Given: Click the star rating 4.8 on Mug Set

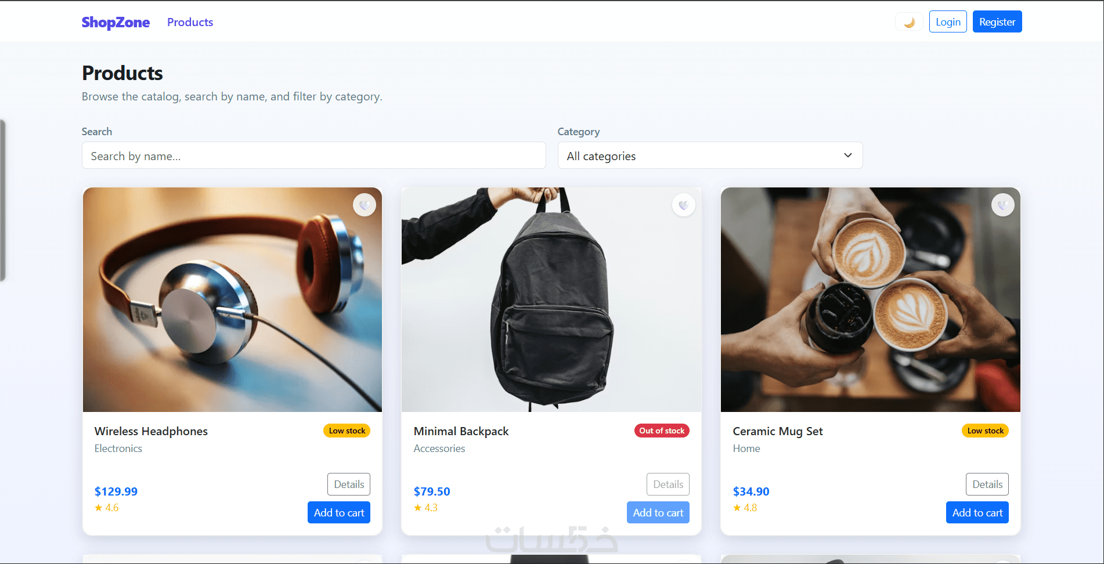Looking at the screenshot, I should click(x=745, y=508).
